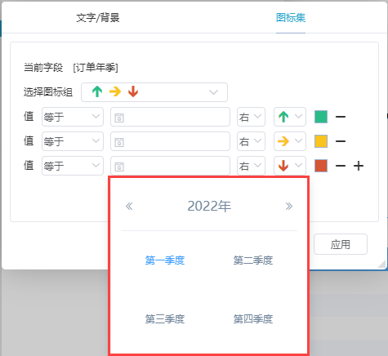
Task: Remove the third value rule row
Action: tap(341, 166)
